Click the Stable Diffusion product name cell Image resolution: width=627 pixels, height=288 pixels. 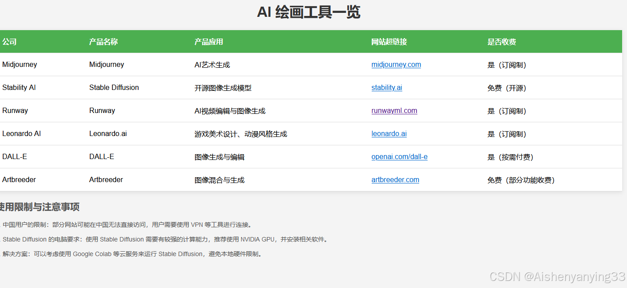pos(114,88)
